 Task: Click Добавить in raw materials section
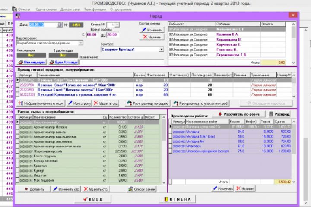pos(34,189)
